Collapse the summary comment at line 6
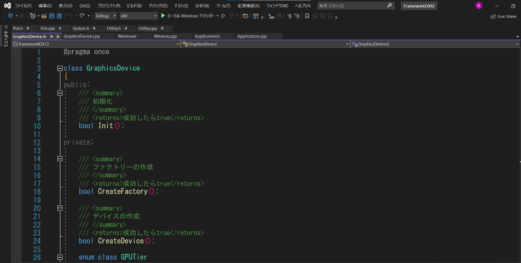The image size is (521, 263). click(60, 93)
